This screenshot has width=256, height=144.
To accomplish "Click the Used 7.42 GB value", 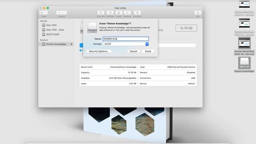I will coord(132,84).
